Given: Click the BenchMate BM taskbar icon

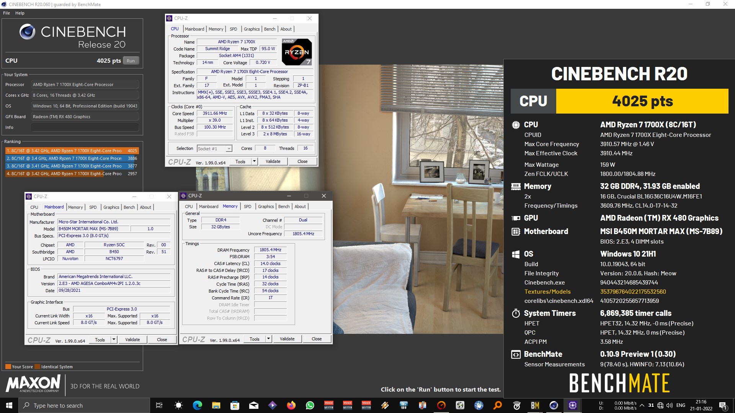Looking at the screenshot, I should pyautogui.click(x=535, y=405).
